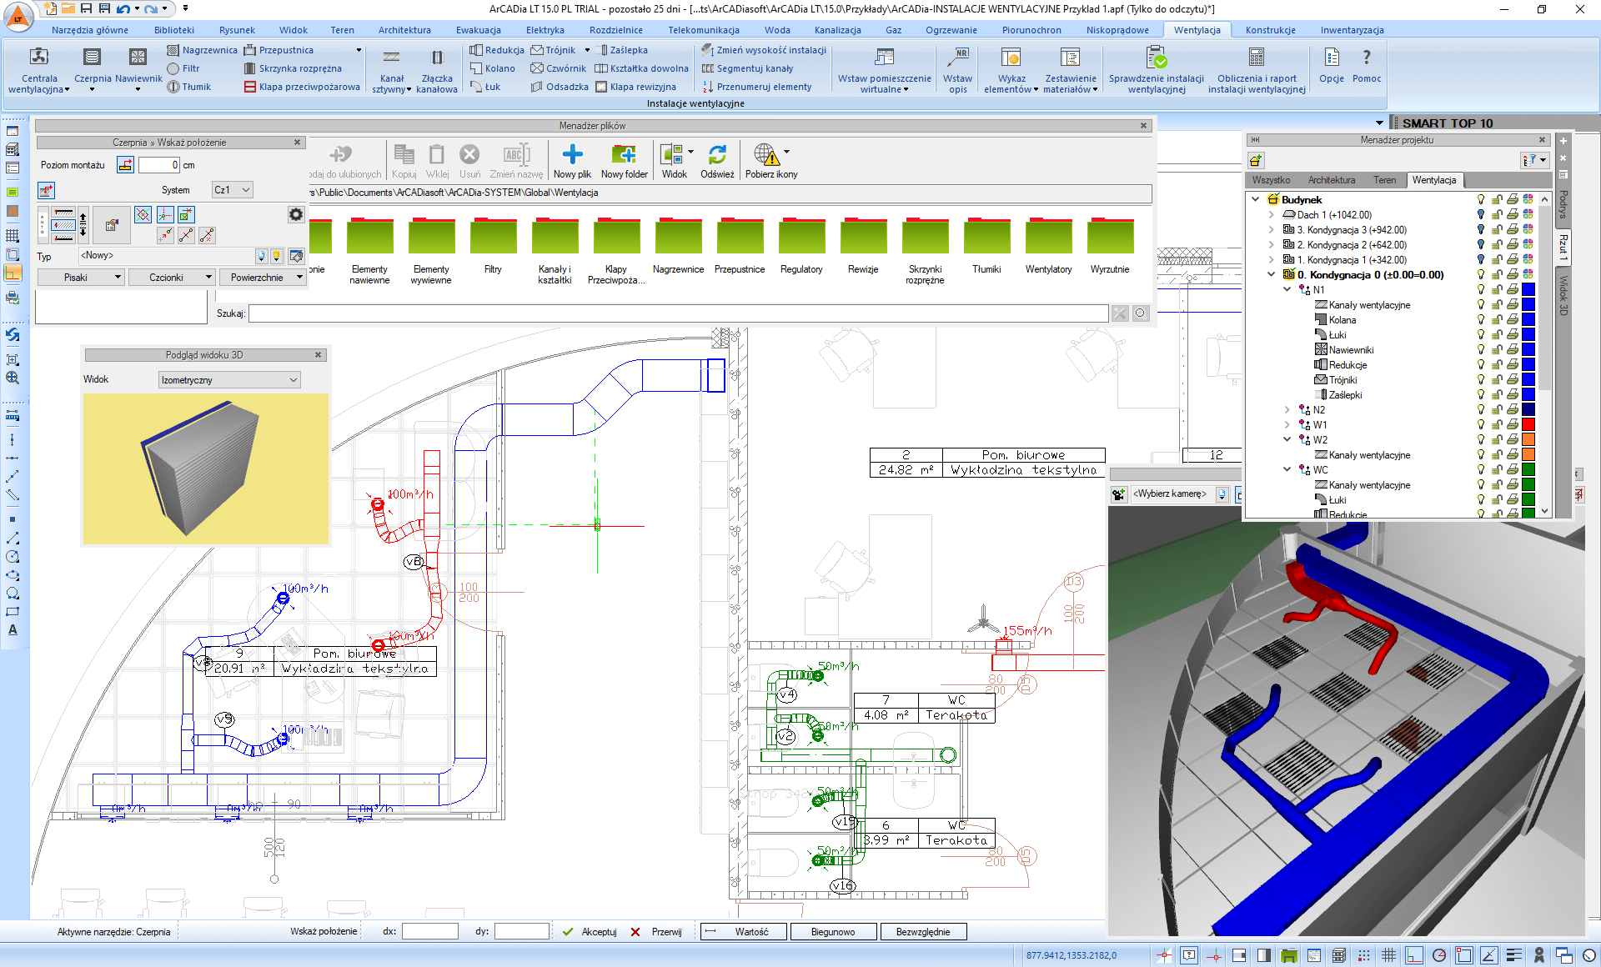Viewport: 1601px width, 967px height.
Task: Open the Architektura ribbon tab
Action: click(404, 30)
